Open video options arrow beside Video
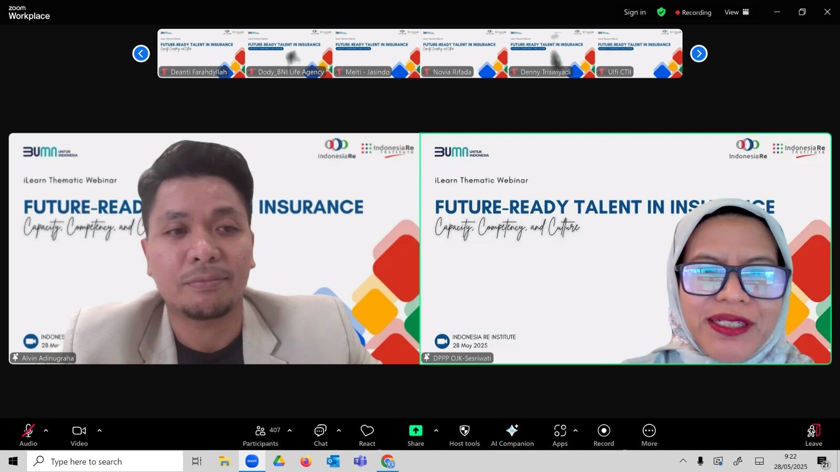 [100, 431]
